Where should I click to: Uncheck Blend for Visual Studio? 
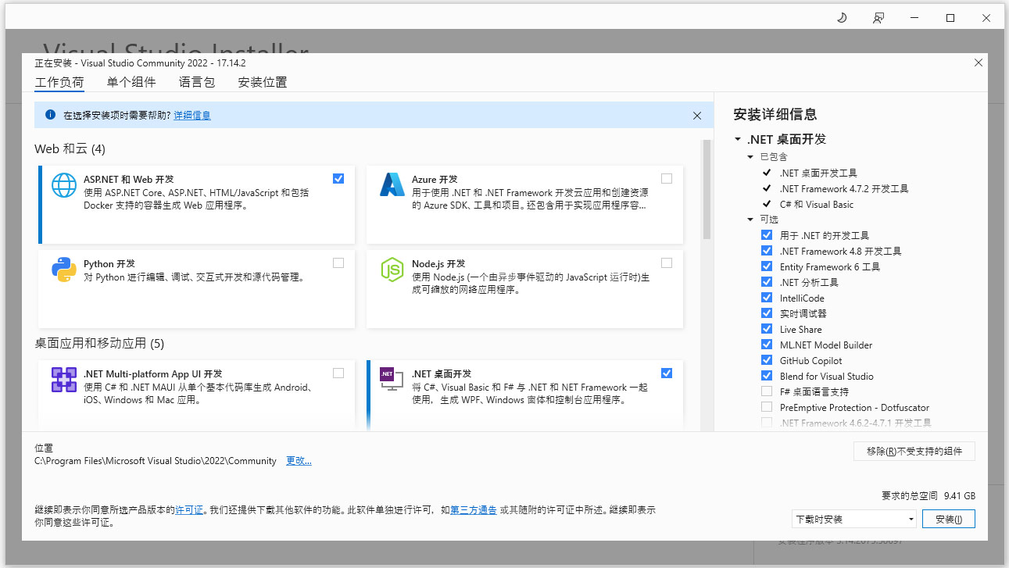point(767,376)
